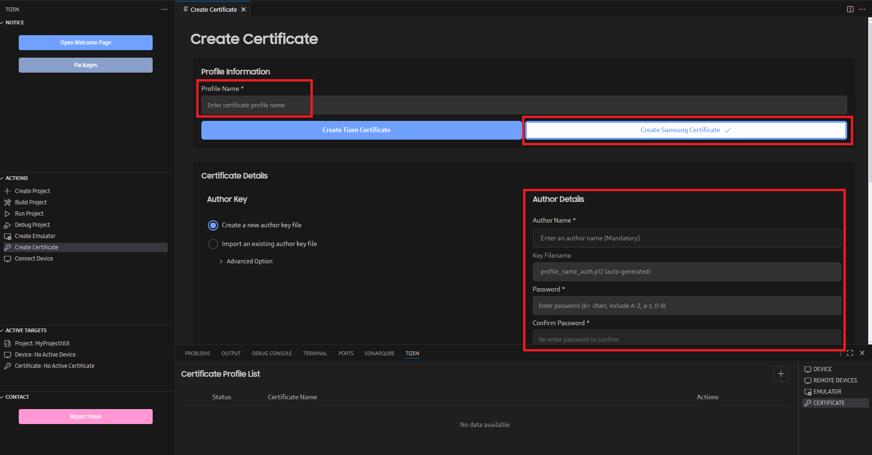Open the REMOTE DEVICES panel icon

pos(807,380)
